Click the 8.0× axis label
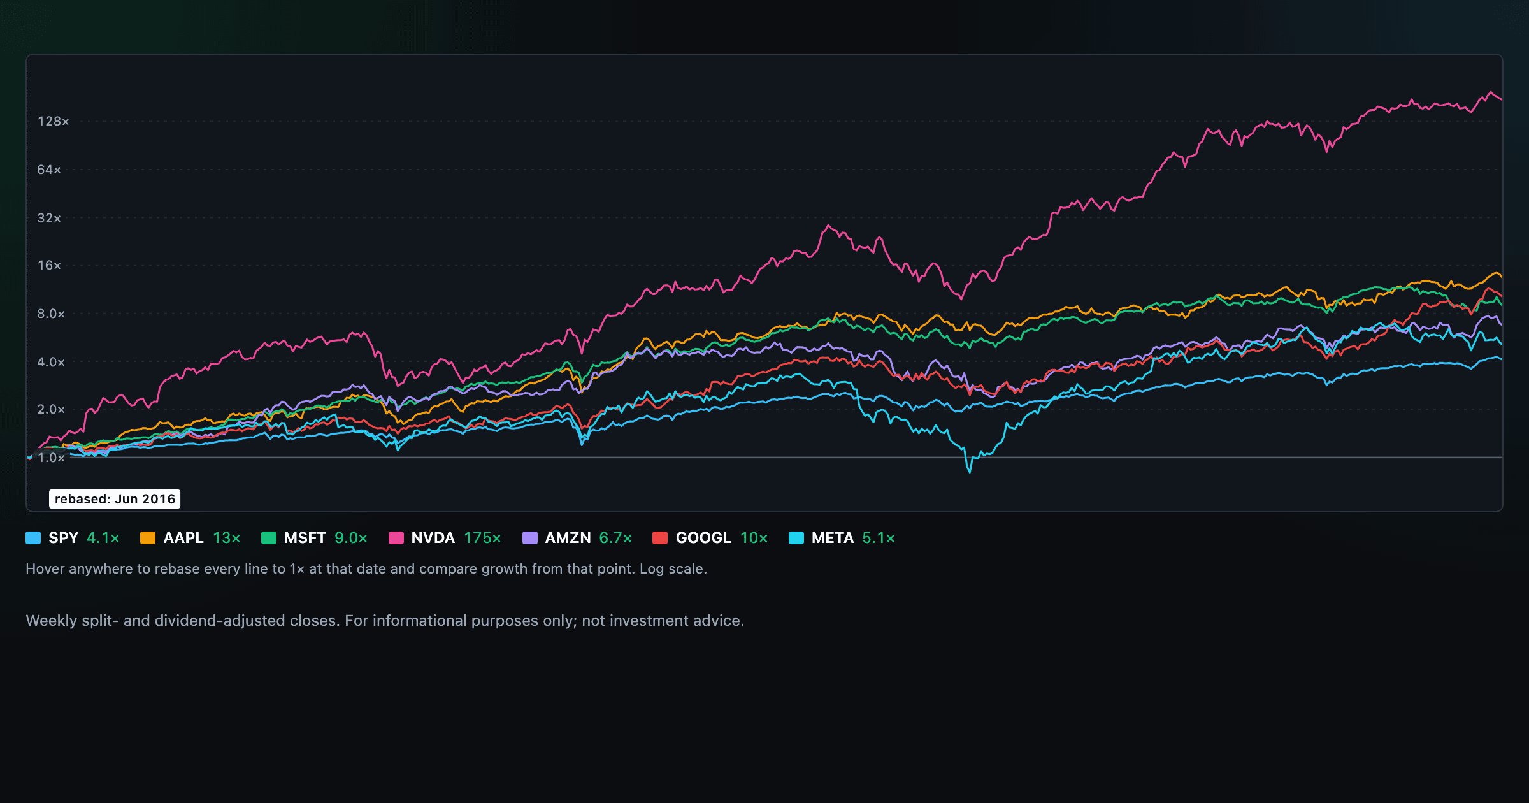The width and height of the screenshot is (1529, 803). pos(51,314)
